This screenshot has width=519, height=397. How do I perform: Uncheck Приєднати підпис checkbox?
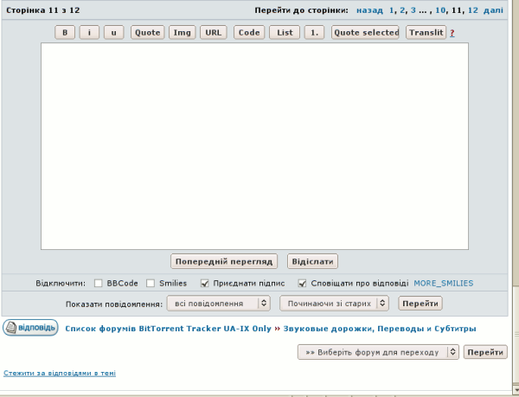pos(204,283)
